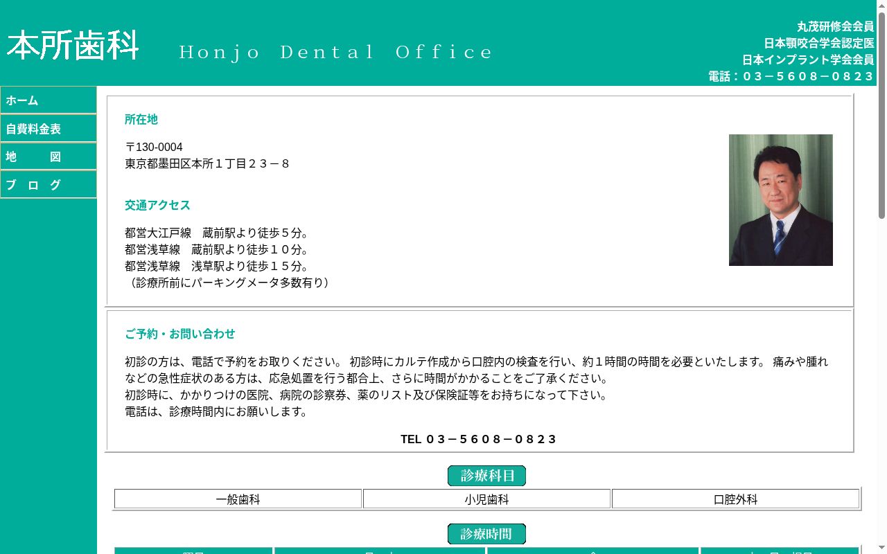Click the 所在地 section heading
887x554 pixels.
coord(141,119)
